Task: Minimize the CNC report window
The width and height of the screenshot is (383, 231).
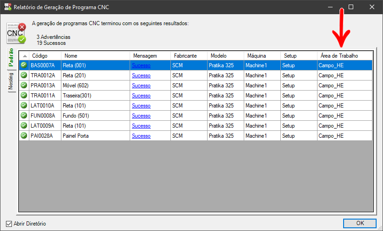Action: coord(330,7)
